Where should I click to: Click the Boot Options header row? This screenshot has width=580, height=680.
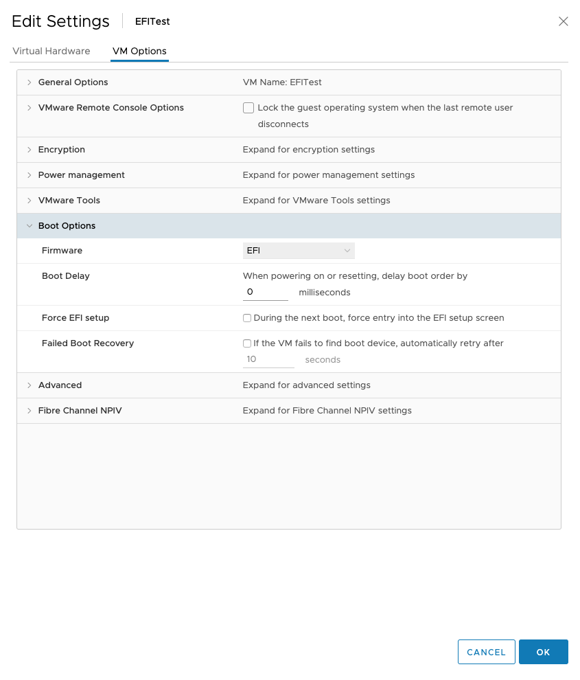click(x=289, y=225)
